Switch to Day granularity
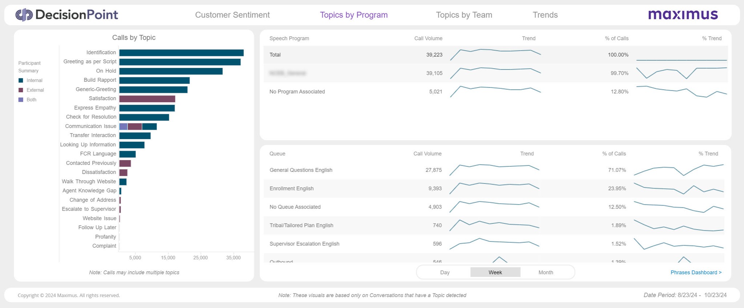744x308 pixels. pyautogui.click(x=445, y=272)
